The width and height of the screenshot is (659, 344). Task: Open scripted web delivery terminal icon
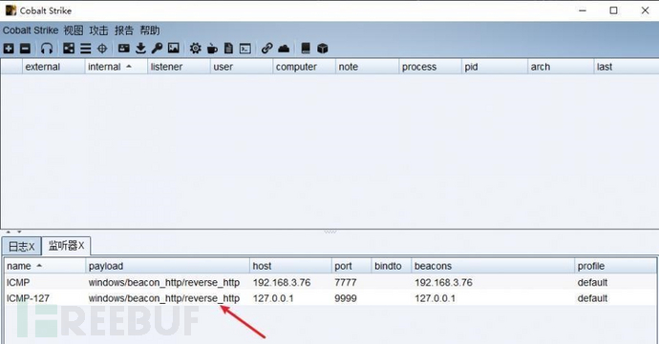click(245, 49)
